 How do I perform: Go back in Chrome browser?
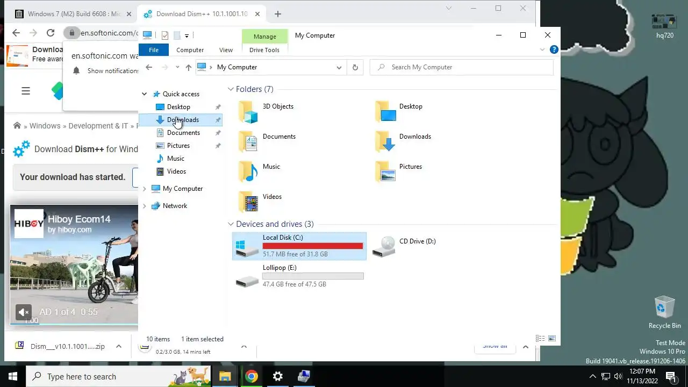coord(16,33)
